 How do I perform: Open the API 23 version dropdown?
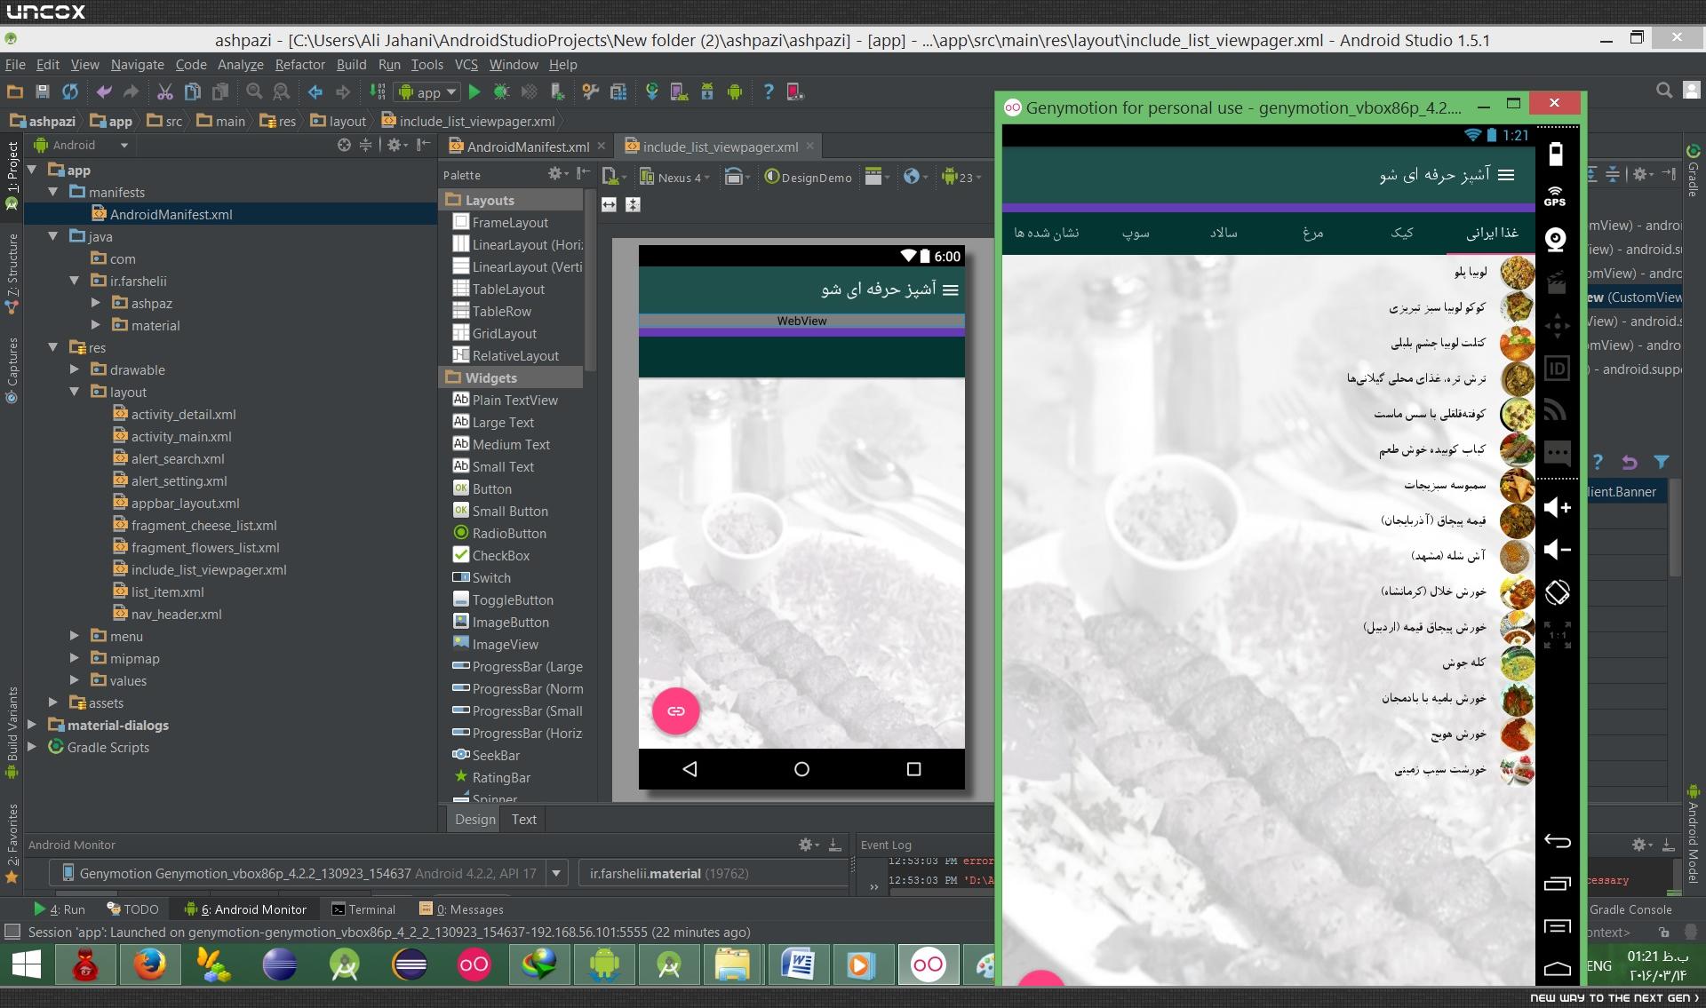(961, 177)
